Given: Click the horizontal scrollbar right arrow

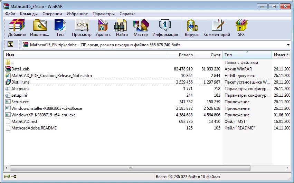Looking at the screenshot, I should [x=287, y=168].
